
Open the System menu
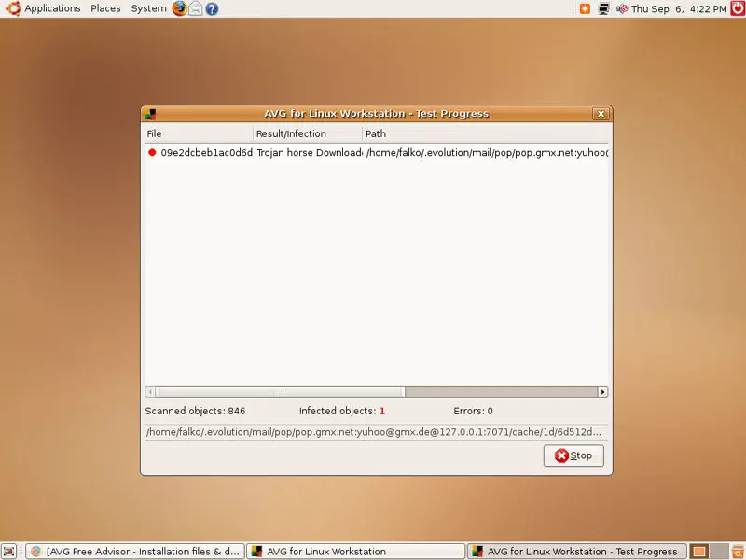pos(148,8)
